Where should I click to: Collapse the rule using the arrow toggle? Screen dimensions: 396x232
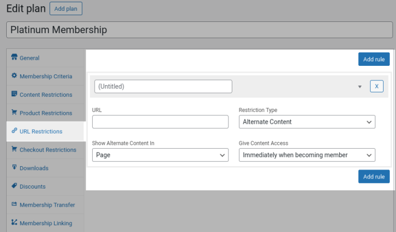tap(359, 87)
